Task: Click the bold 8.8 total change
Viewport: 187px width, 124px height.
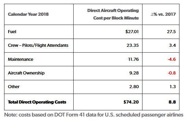Action: pyautogui.click(x=172, y=102)
